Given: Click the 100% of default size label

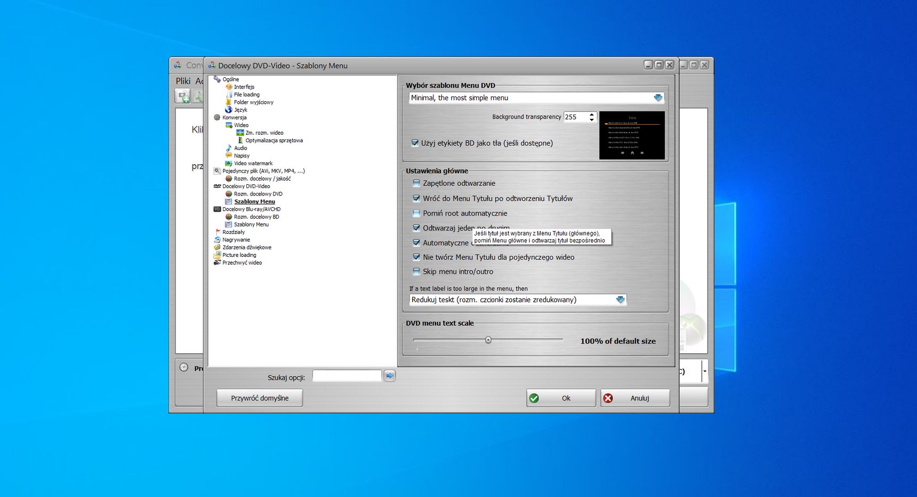Looking at the screenshot, I should pos(618,341).
